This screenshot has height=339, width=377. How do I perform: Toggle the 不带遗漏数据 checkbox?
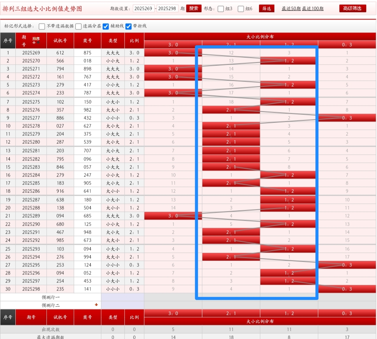pyautogui.click(x=42, y=26)
